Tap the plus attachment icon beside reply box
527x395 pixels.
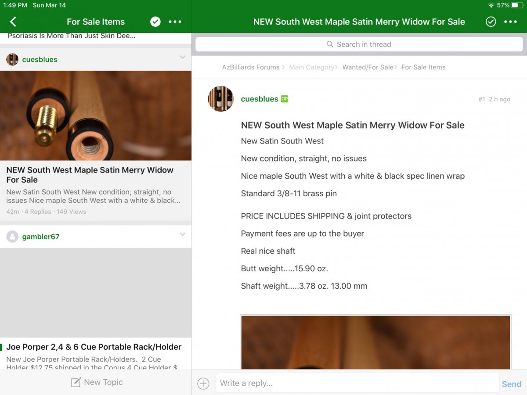(x=203, y=384)
